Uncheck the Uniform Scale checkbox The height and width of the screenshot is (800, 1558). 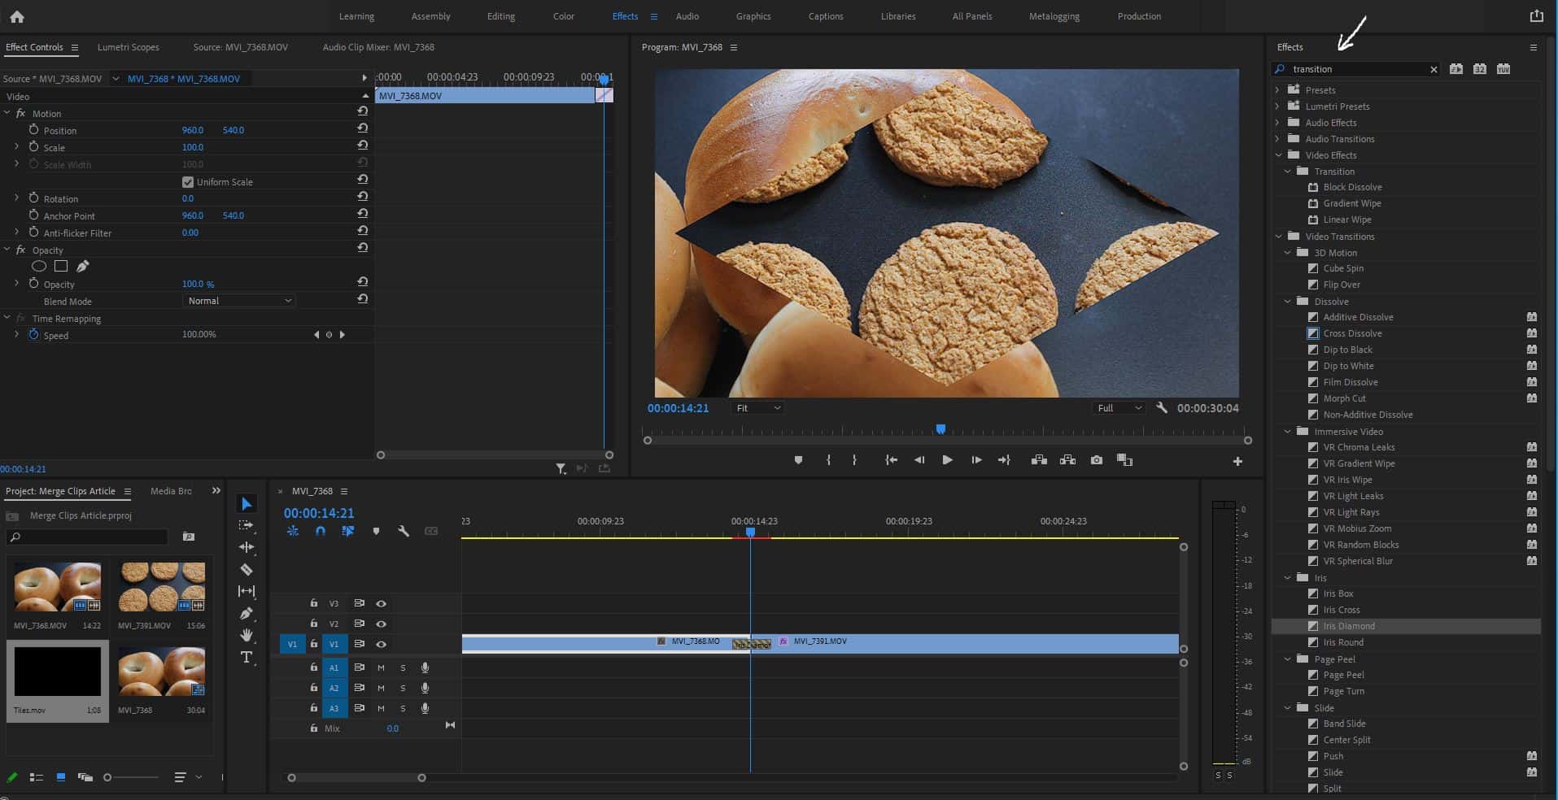(188, 182)
